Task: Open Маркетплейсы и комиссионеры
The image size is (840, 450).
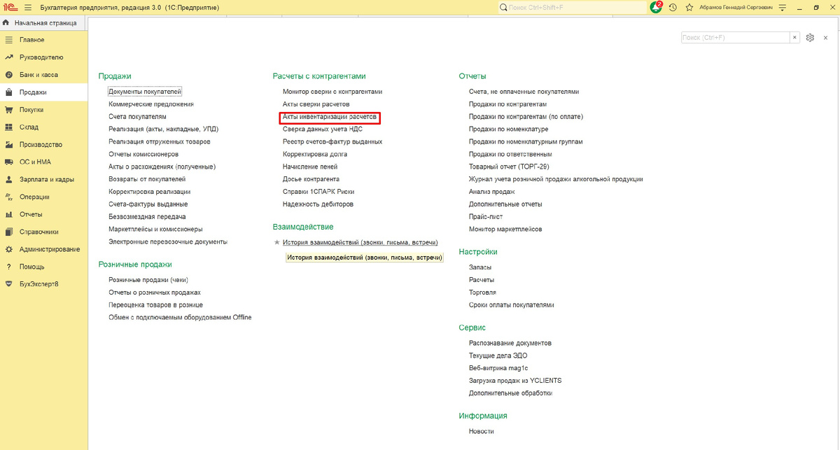Action: pos(155,229)
